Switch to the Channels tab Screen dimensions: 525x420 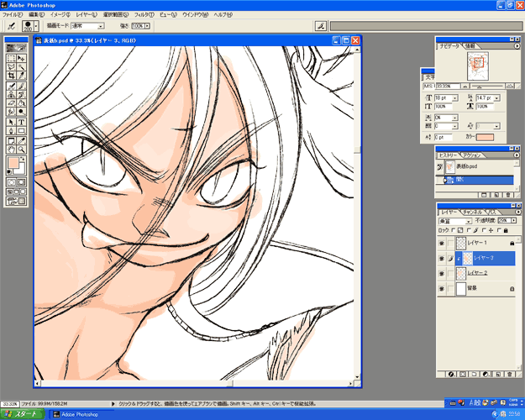tap(472, 212)
